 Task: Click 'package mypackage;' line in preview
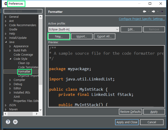click(70, 69)
